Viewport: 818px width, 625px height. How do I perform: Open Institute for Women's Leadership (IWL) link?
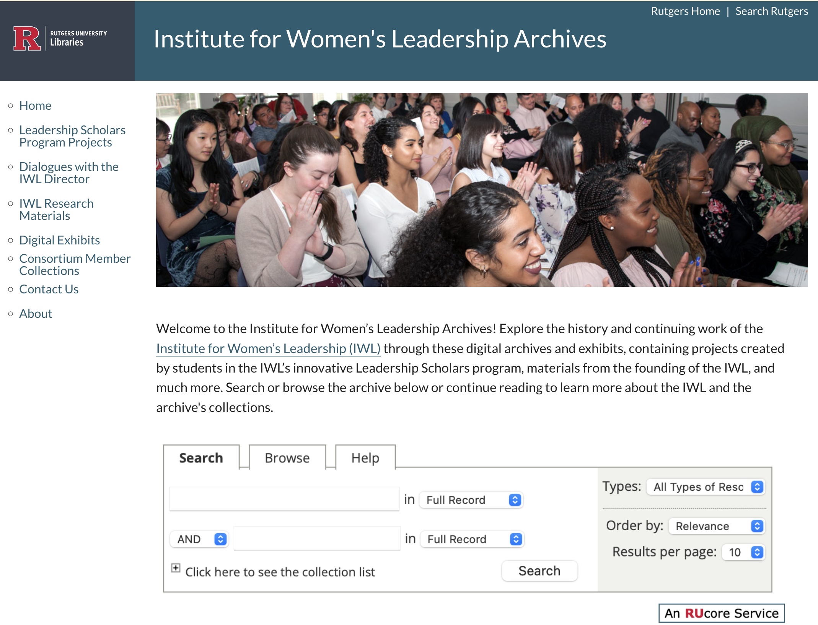click(x=268, y=348)
